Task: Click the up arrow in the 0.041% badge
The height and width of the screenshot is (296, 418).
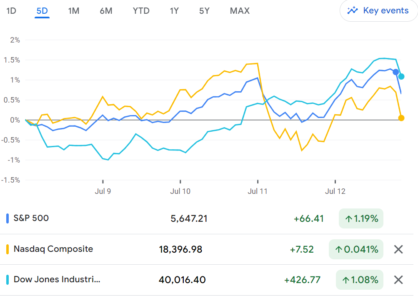Action: click(338, 250)
